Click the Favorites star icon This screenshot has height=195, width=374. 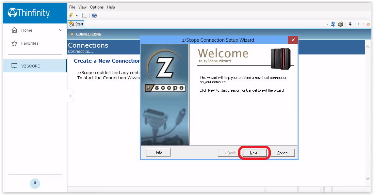coord(14,43)
